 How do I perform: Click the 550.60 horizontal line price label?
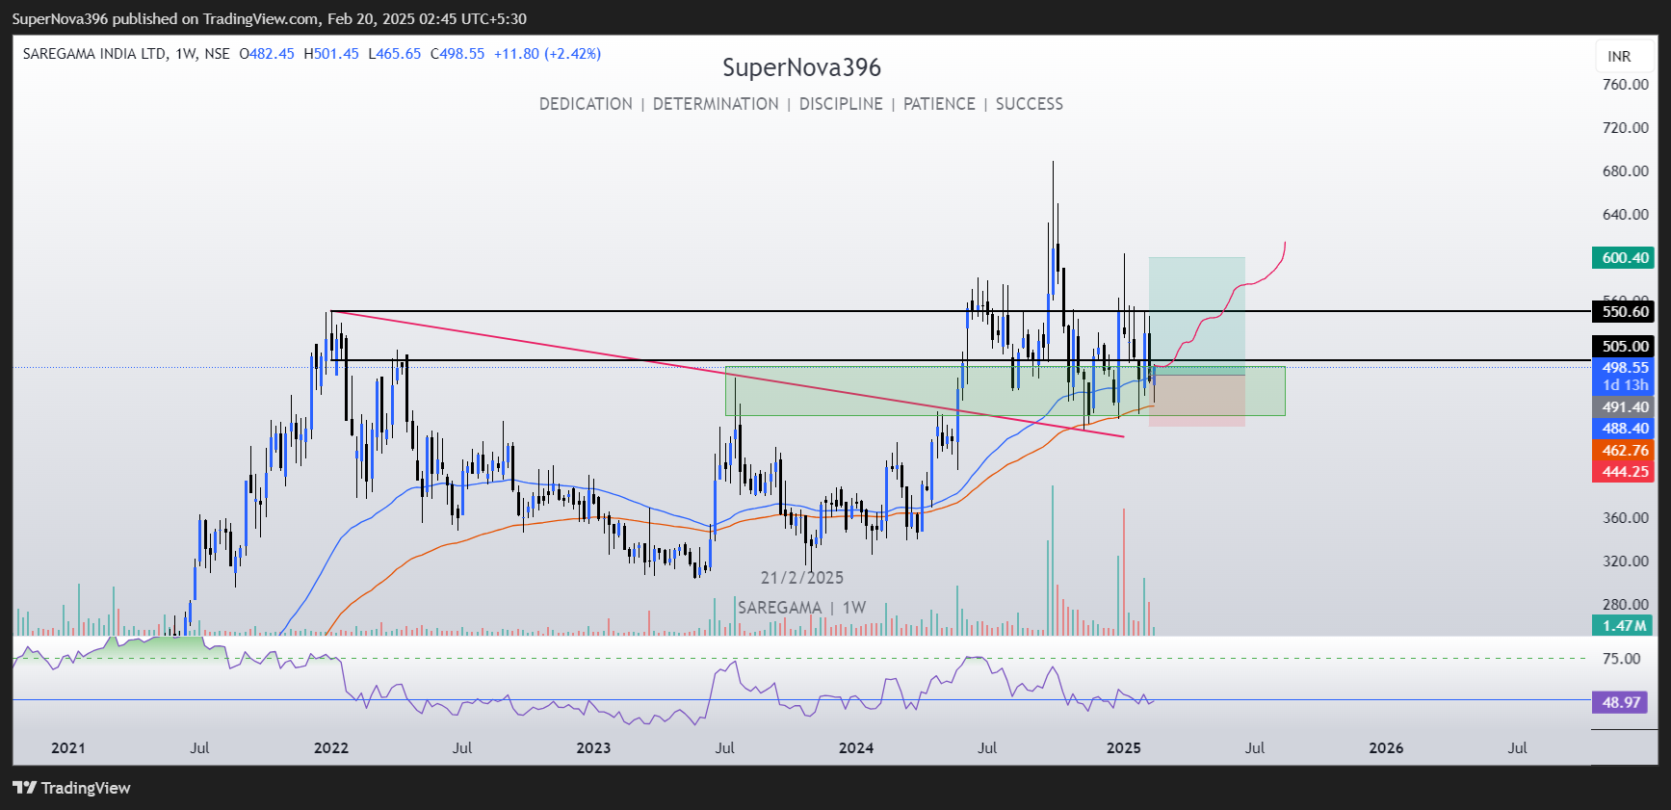click(1623, 311)
